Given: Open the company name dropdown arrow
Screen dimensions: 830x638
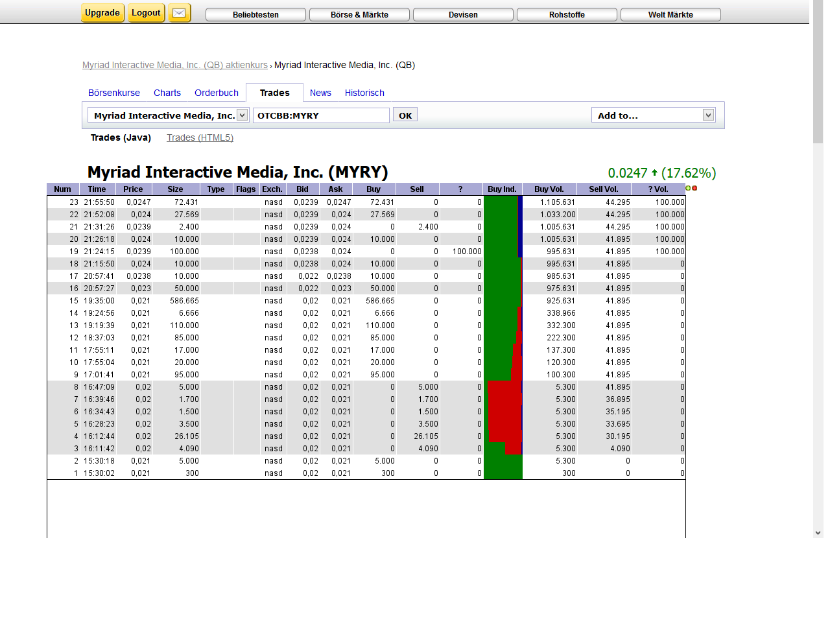Looking at the screenshot, I should [242, 115].
